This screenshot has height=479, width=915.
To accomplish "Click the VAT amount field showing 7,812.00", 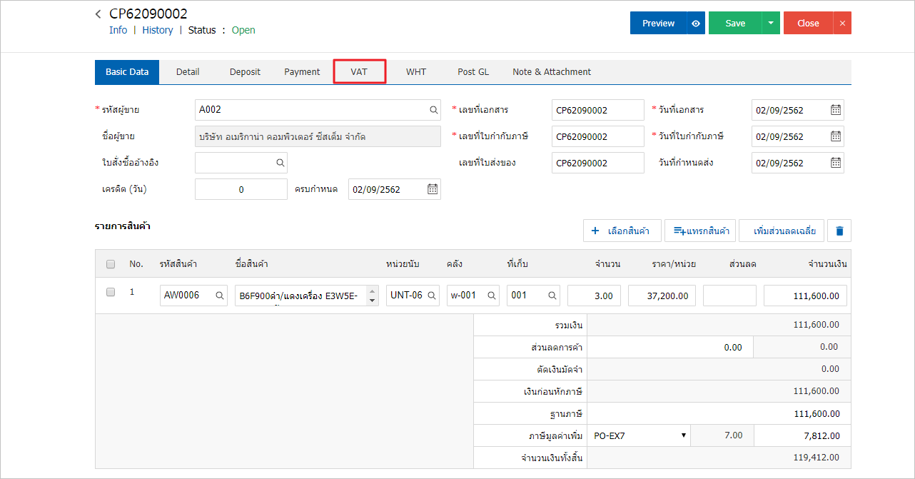I will 802,435.
